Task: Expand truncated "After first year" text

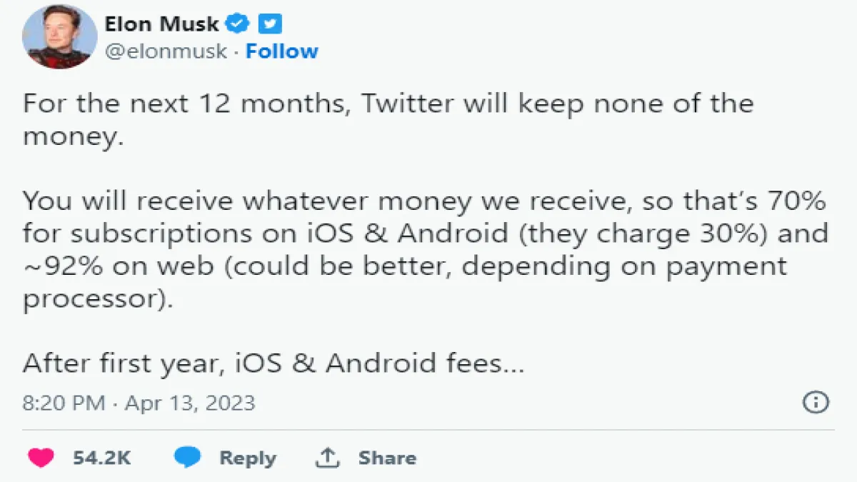Action: point(274,363)
